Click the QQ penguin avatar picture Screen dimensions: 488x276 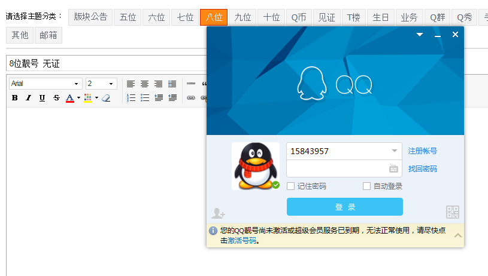click(255, 166)
